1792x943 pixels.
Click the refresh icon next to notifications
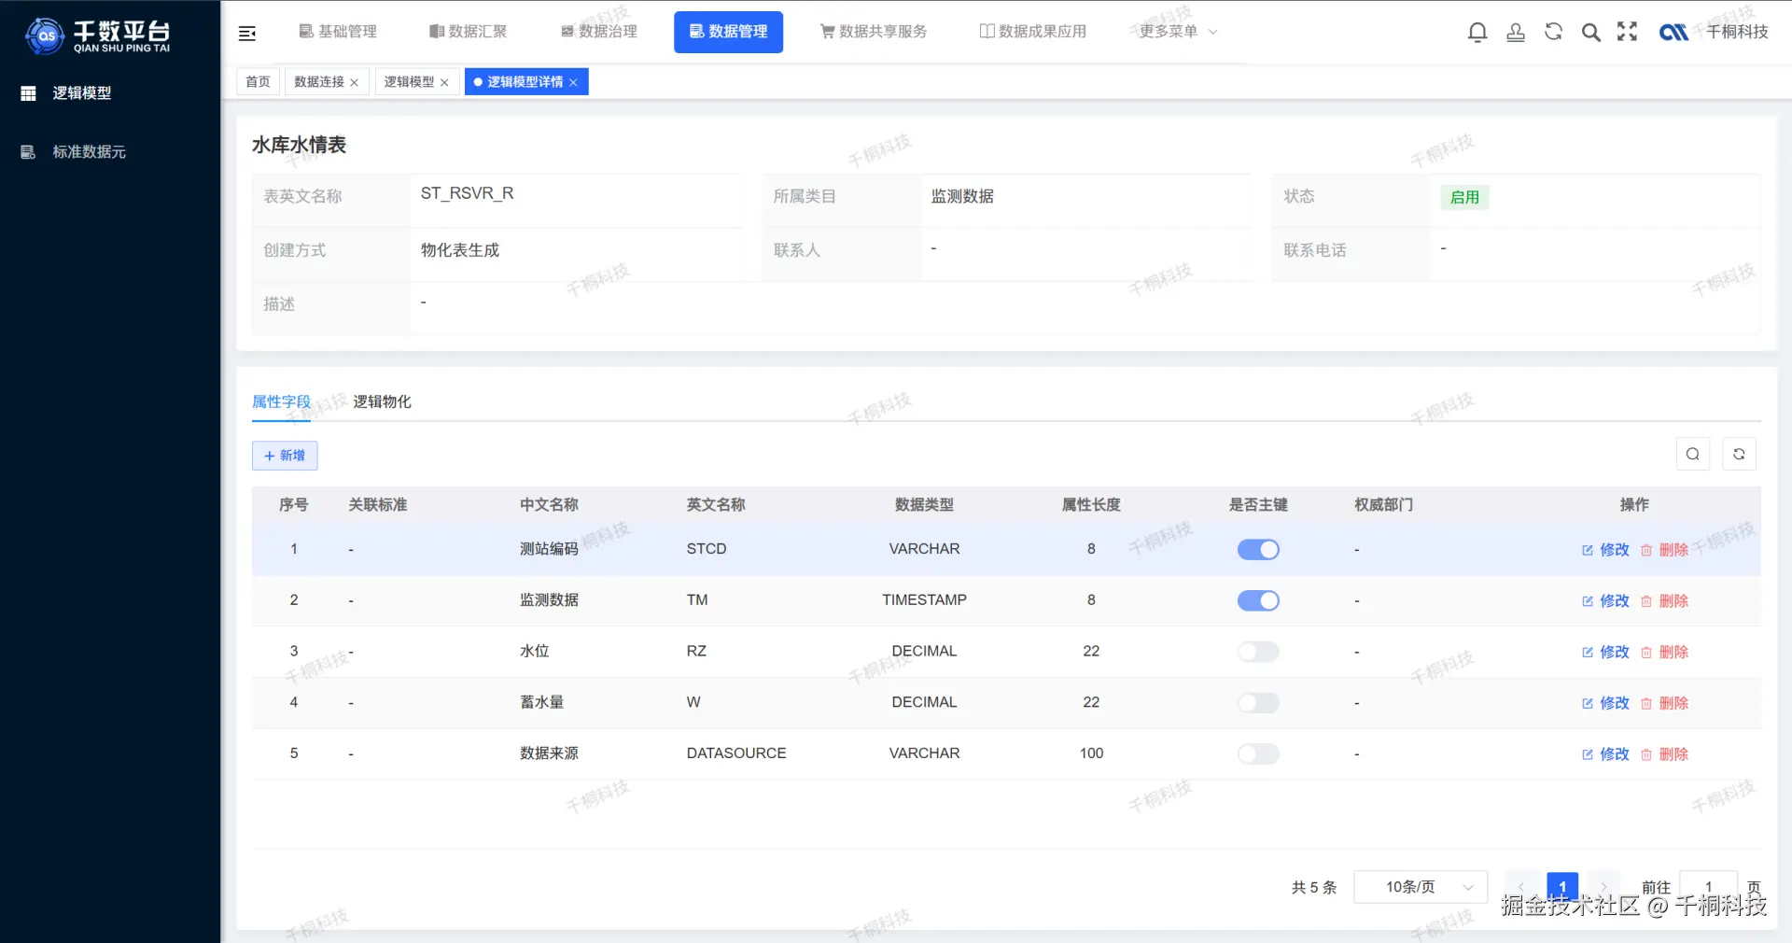(1553, 31)
